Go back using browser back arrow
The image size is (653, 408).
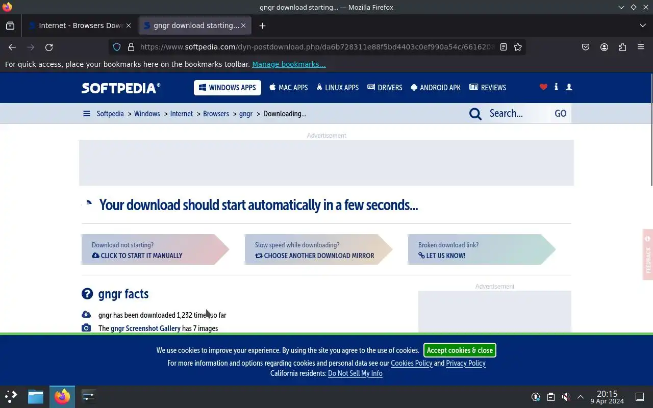click(12, 47)
